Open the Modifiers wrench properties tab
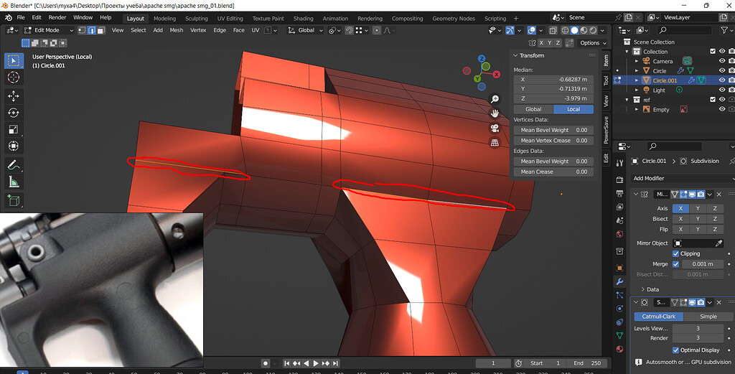Image resolution: width=735 pixels, height=374 pixels. point(619,281)
